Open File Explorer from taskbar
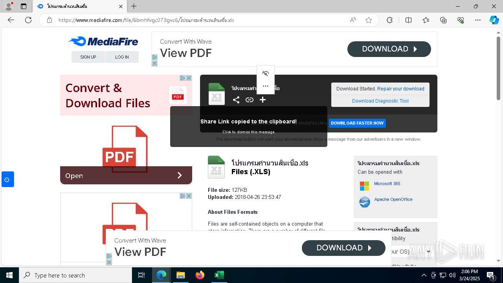The width and height of the screenshot is (503, 283). [x=180, y=275]
